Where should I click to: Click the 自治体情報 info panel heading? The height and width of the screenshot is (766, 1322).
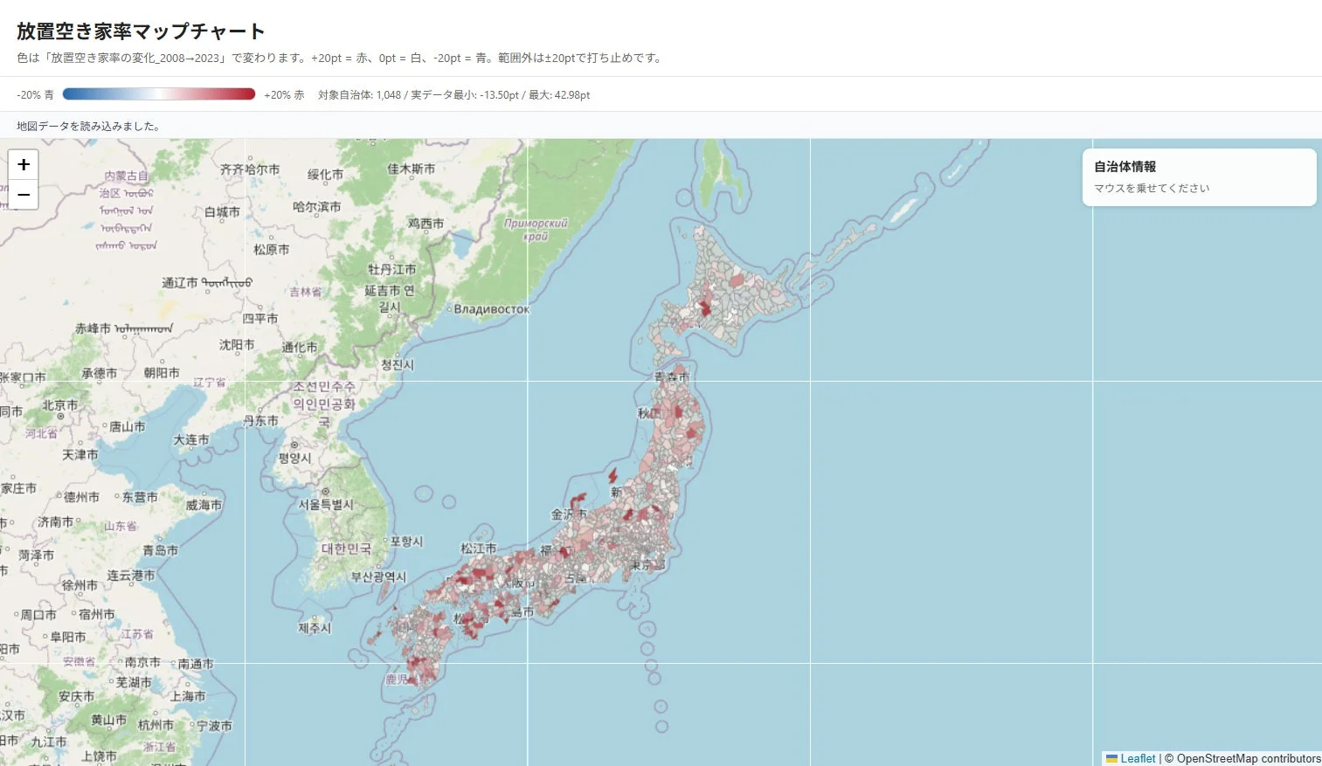pyautogui.click(x=1125, y=166)
